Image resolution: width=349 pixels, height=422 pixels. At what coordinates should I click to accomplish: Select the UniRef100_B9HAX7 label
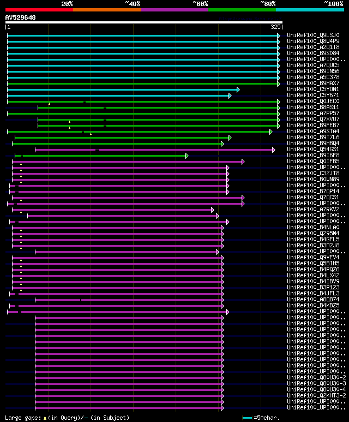313,83
